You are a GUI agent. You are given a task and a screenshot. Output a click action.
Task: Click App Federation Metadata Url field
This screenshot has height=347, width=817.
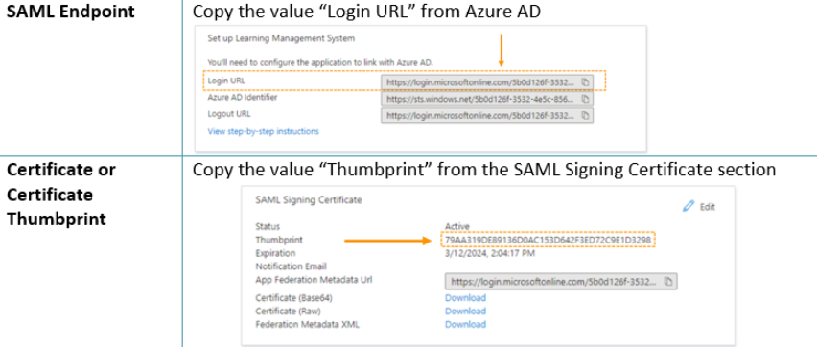(x=561, y=282)
